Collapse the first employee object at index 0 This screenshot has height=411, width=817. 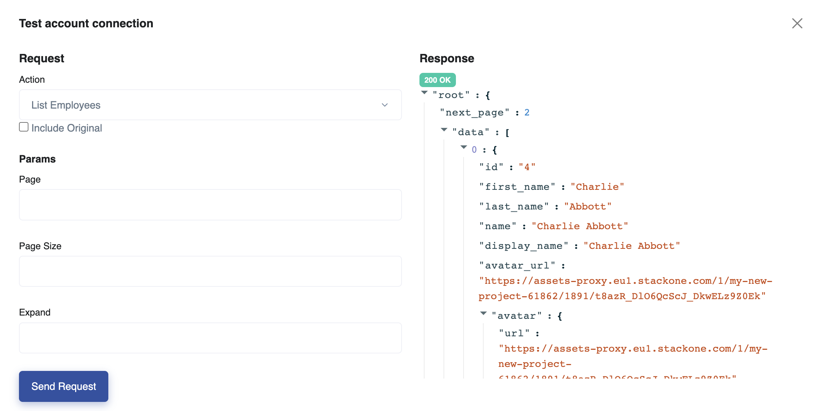(464, 147)
